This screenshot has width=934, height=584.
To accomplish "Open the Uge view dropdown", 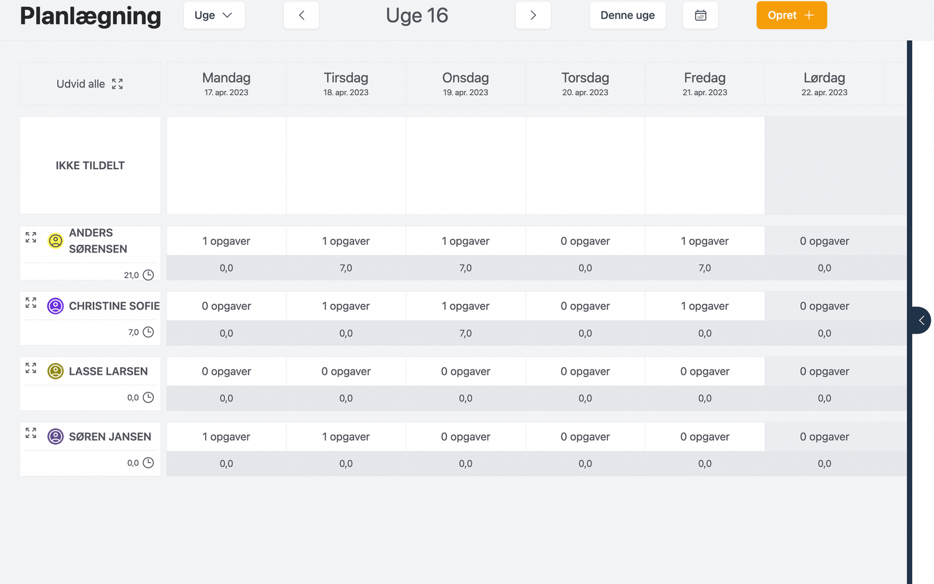I will [x=214, y=16].
